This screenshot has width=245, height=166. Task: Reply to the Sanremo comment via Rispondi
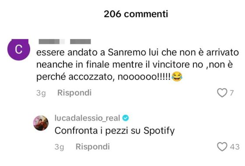[74, 92]
